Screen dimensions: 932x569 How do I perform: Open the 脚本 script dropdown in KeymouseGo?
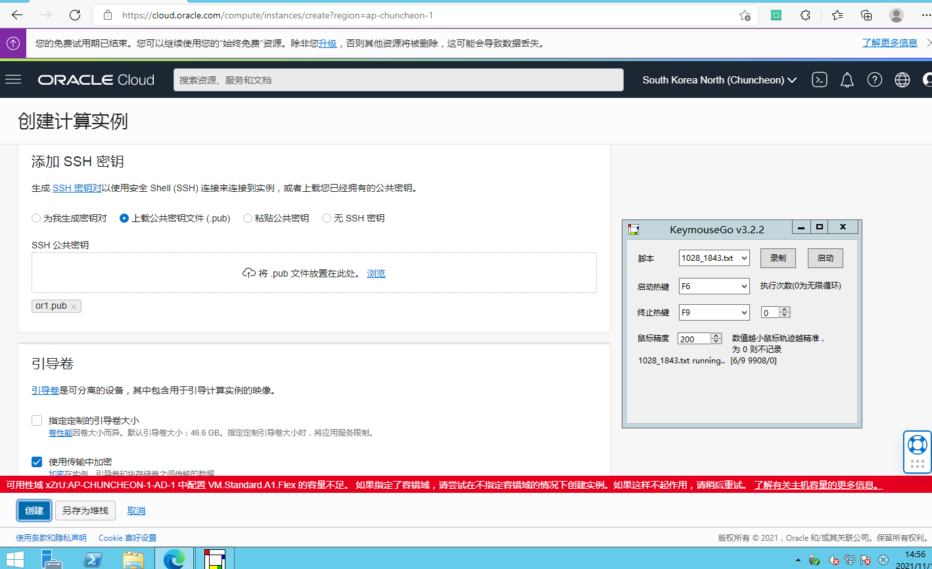tap(714, 258)
